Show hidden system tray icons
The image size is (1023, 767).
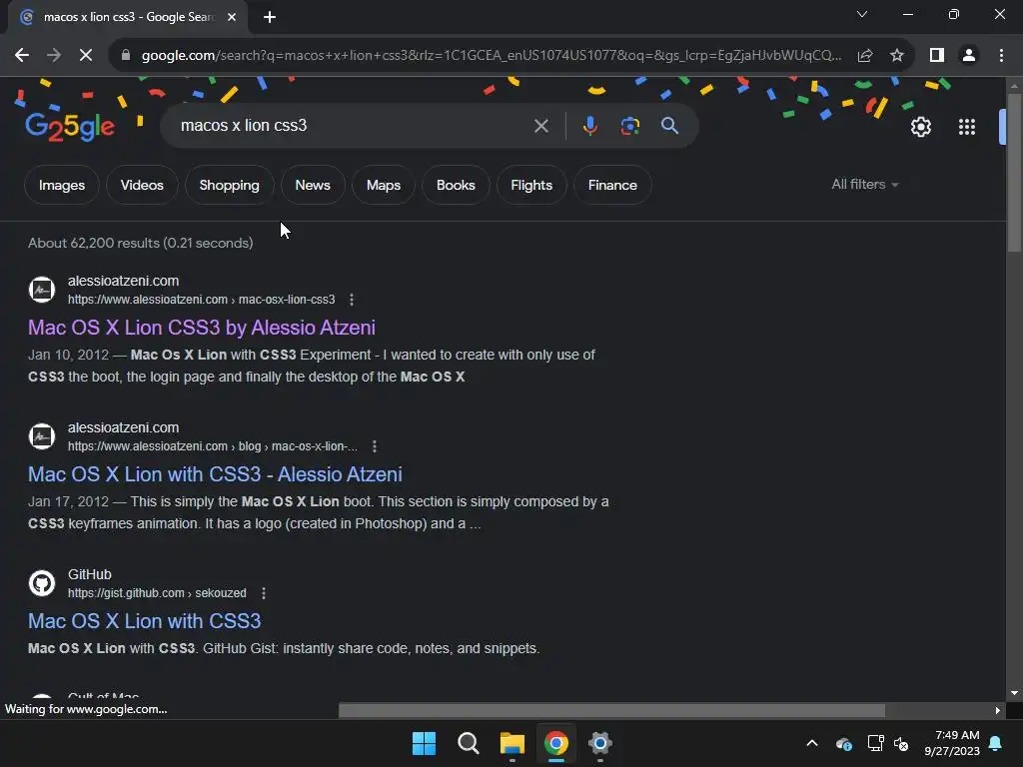coord(811,743)
